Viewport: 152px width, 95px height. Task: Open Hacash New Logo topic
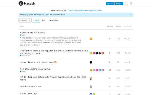click(28, 93)
